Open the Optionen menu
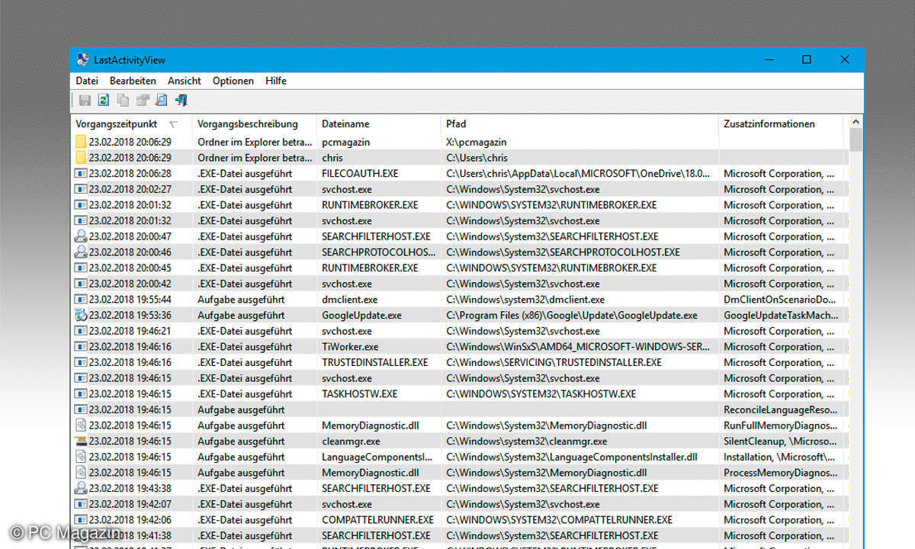Screen dimensions: 915x549 coord(233,80)
